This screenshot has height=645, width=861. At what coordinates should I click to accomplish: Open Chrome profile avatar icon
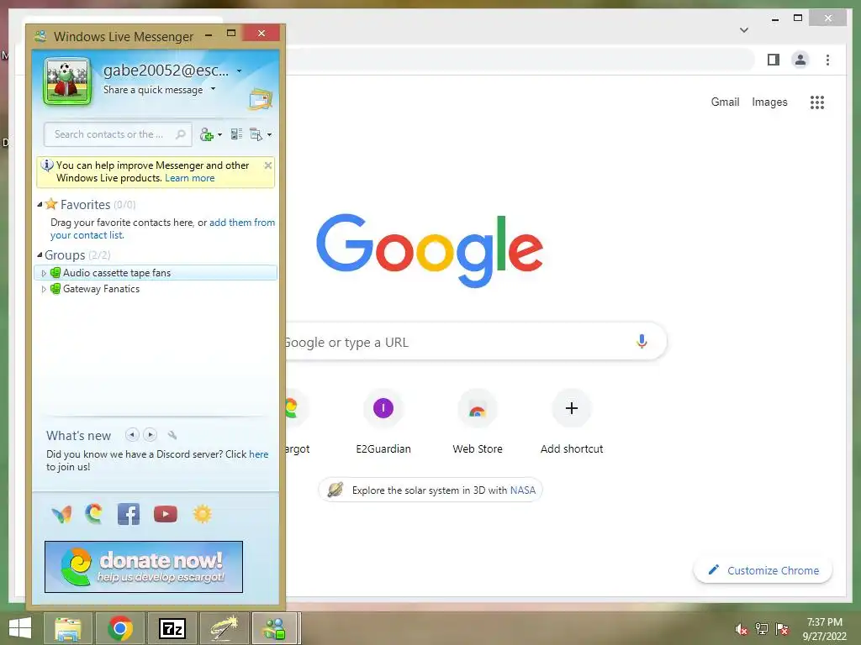pos(800,60)
